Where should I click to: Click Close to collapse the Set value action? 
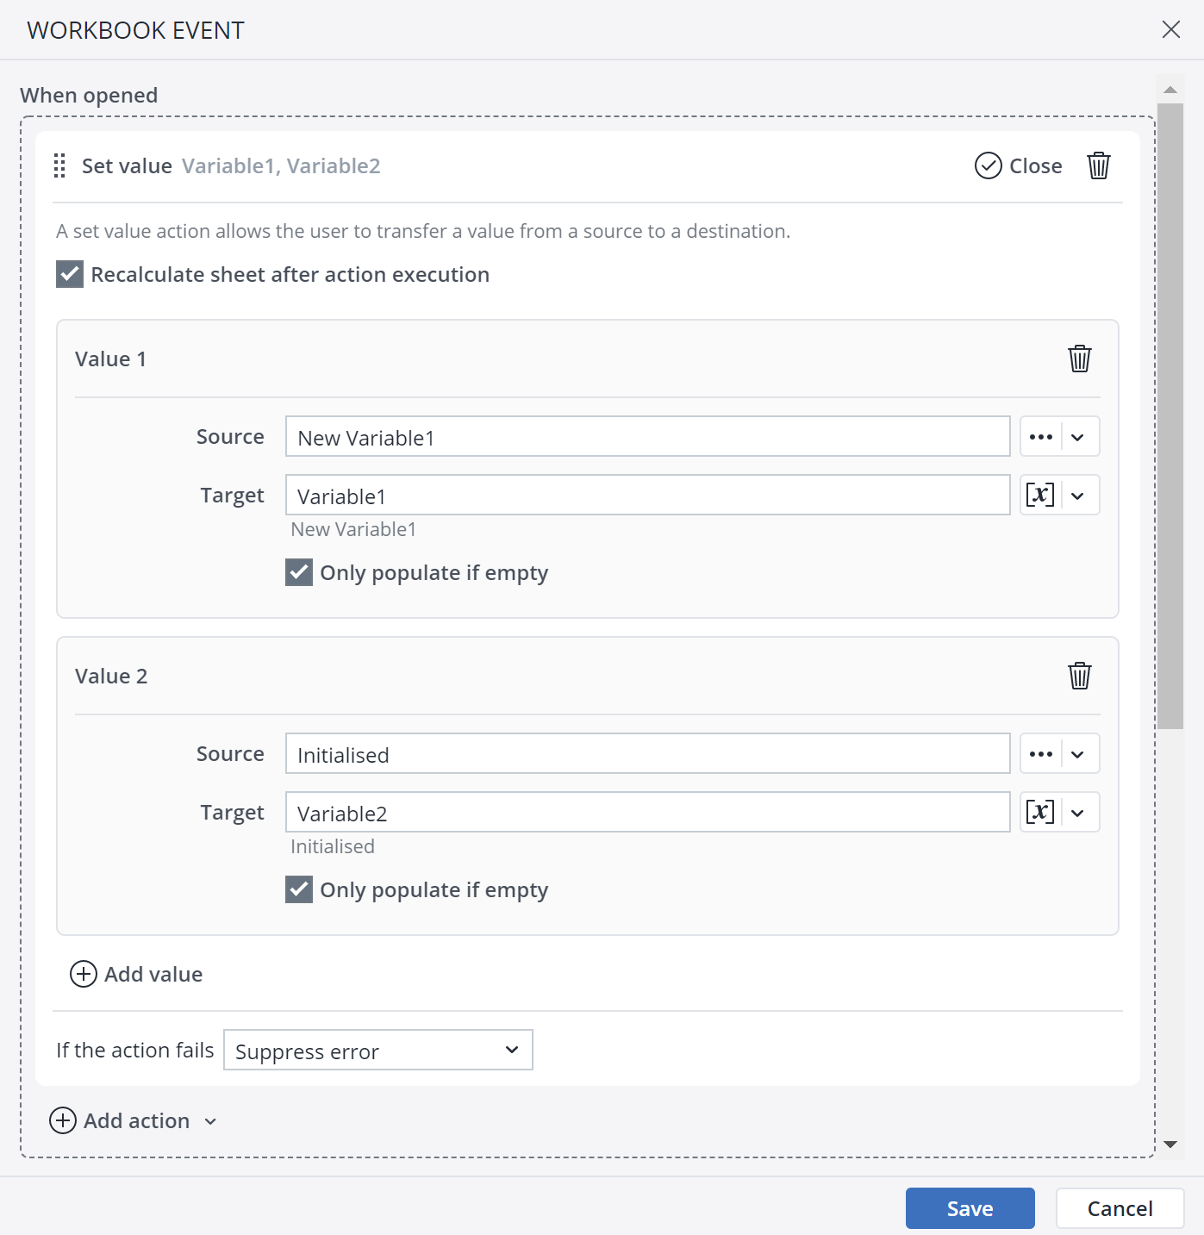[1019, 165]
